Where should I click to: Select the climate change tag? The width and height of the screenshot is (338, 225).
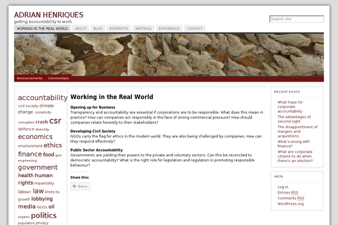36,109
